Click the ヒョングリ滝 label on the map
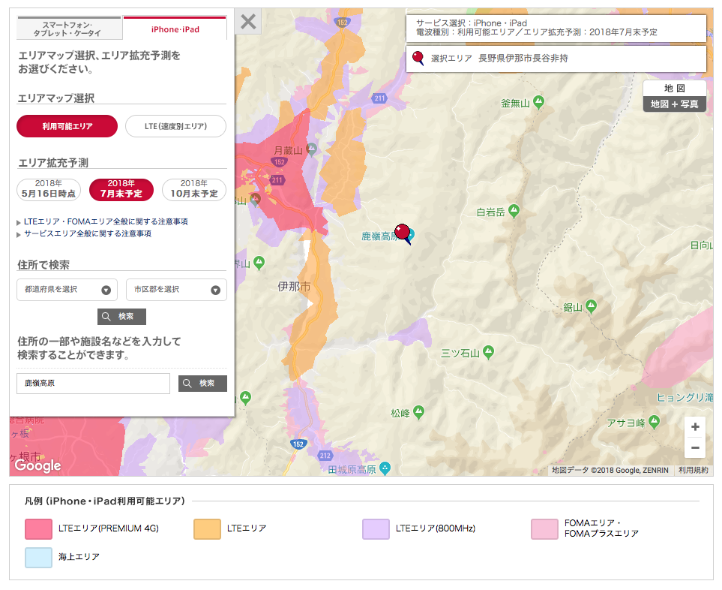Image resolution: width=722 pixels, height=590 pixels. coord(685,397)
